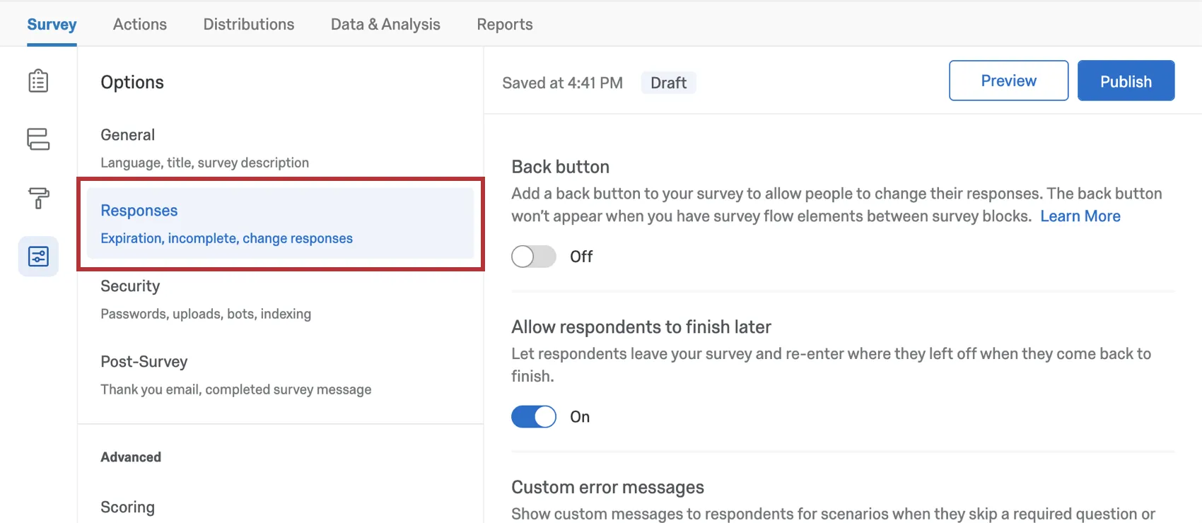Open the Look and Feel paint roller icon
This screenshot has width=1202, height=523.
coord(38,198)
